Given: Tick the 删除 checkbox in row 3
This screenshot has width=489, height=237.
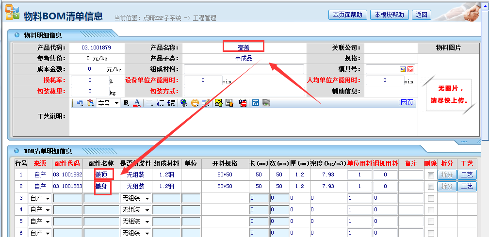Looking at the screenshot, I should [431, 198].
